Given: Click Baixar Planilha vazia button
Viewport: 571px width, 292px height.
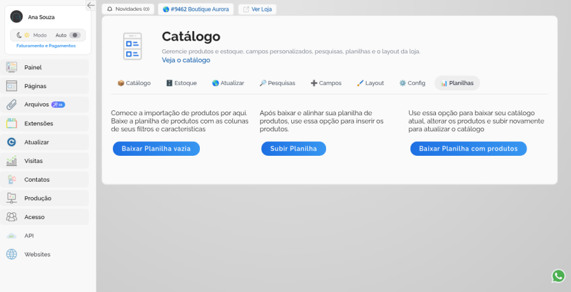Looking at the screenshot, I should click(156, 148).
